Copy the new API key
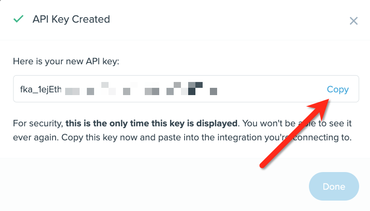 (338, 89)
